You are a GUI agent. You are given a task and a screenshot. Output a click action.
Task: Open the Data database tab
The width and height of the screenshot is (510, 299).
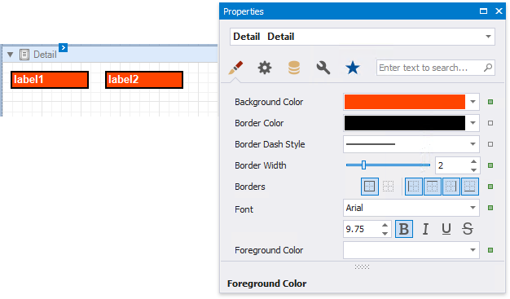[x=294, y=68]
